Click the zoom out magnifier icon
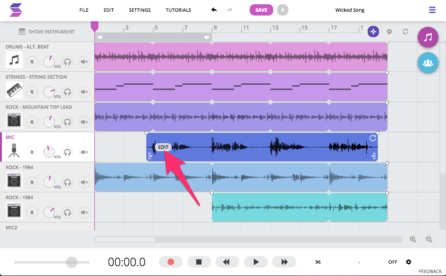The image size is (446, 276). pos(429,239)
